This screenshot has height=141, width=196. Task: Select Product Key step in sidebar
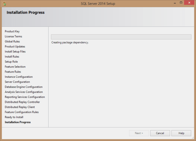12,31
